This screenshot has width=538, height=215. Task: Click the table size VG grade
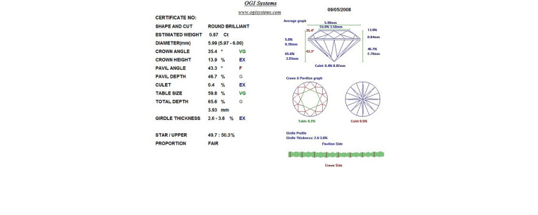pyautogui.click(x=242, y=93)
